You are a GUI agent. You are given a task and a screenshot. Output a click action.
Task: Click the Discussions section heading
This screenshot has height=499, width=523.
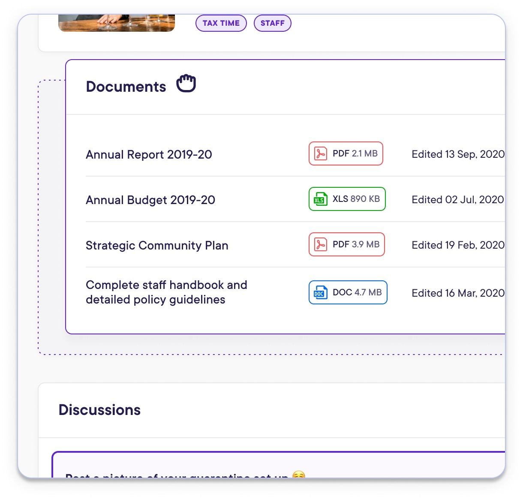pos(99,410)
